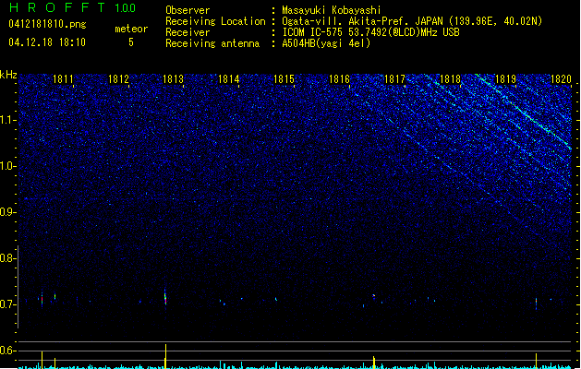The width and height of the screenshot is (581, 369).
Task: Click the 1815 time marker
Action: click(284, 79)
